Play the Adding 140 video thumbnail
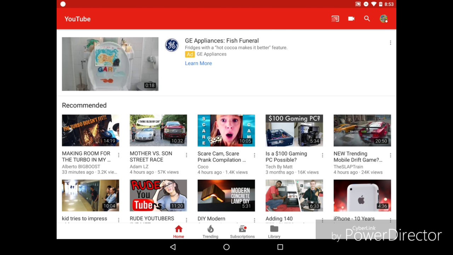 coord(294,195)
